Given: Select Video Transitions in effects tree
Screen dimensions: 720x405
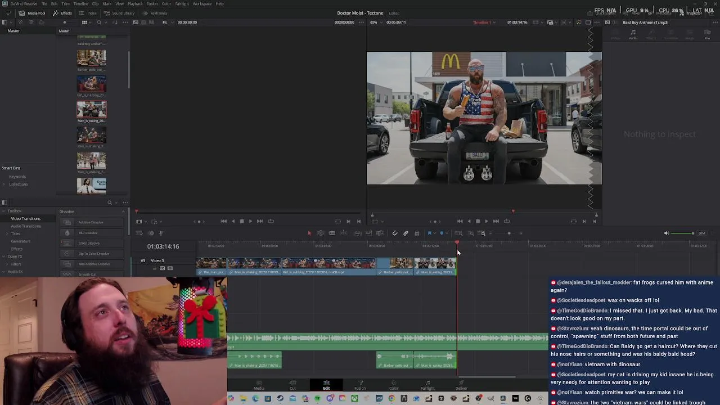Looking at the screenshot, I should (x=26, y=218).
